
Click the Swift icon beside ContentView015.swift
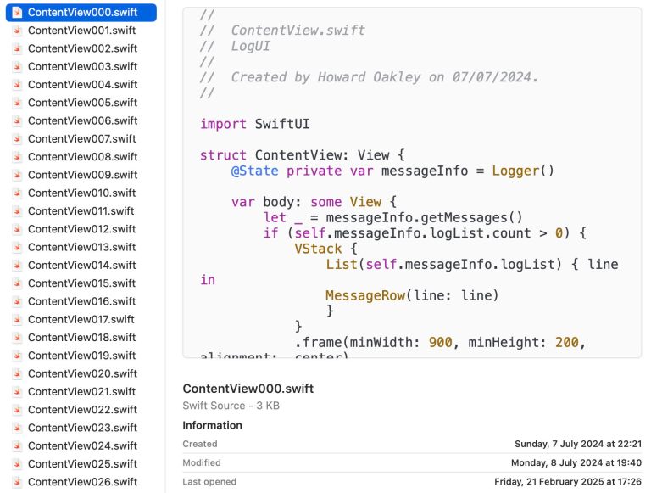[x=17, y=283]
